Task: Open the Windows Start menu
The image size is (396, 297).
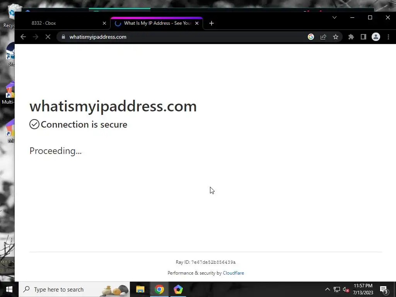Action: click(x=9, y=289)
